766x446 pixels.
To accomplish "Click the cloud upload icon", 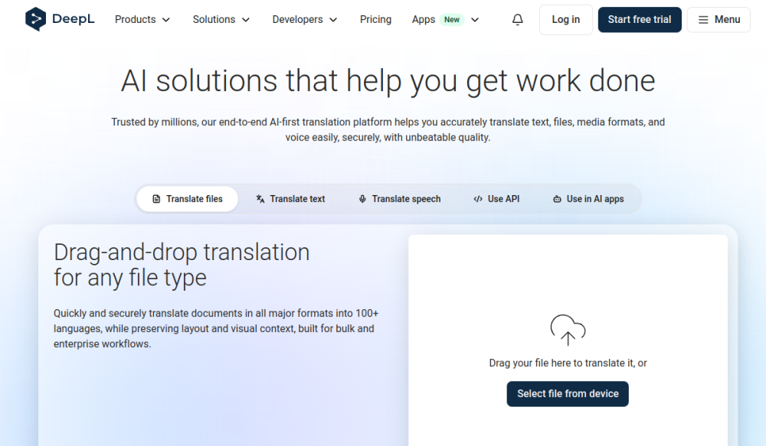I will pos(568,330).
